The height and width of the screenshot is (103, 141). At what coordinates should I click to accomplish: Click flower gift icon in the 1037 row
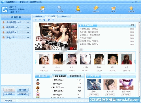point(38,94)
